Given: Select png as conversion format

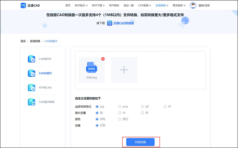Looking at the screenshot, I should click(x=120, y=106).
